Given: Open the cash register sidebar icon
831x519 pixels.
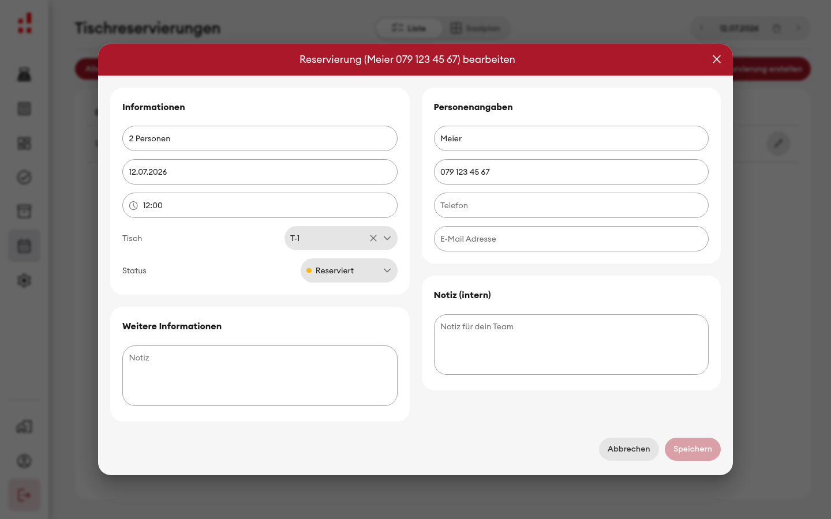Looking at the screenshot, I should tap(24, 74).
